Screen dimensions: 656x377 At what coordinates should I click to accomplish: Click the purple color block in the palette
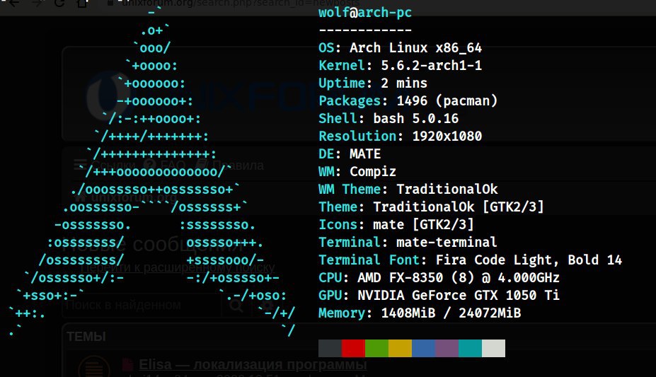click(447, 348)
